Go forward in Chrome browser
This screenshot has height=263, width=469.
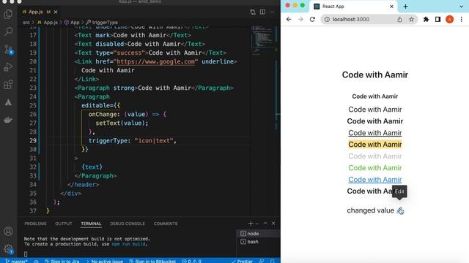click(x=300, y=20)
